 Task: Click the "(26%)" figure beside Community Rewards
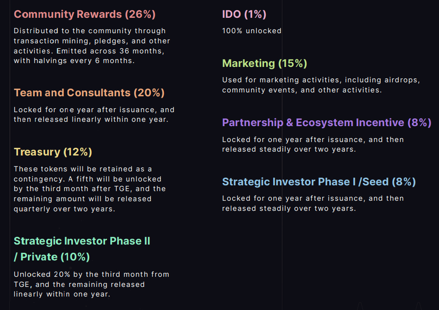coord(140,14)
